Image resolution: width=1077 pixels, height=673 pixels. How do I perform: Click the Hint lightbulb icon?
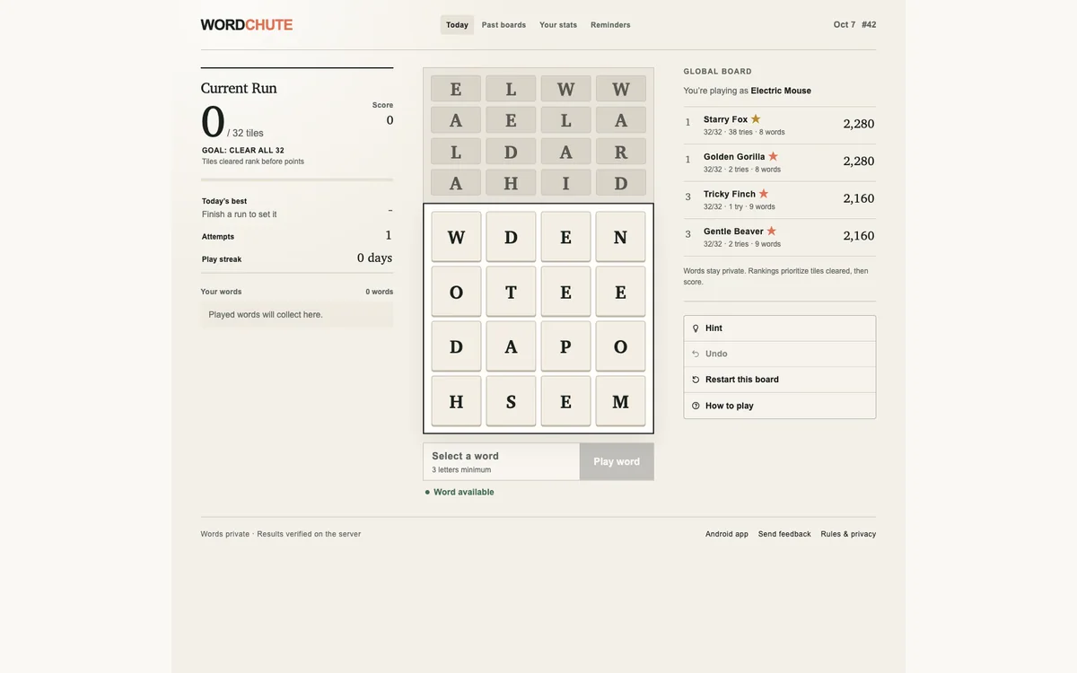(696, 328)
